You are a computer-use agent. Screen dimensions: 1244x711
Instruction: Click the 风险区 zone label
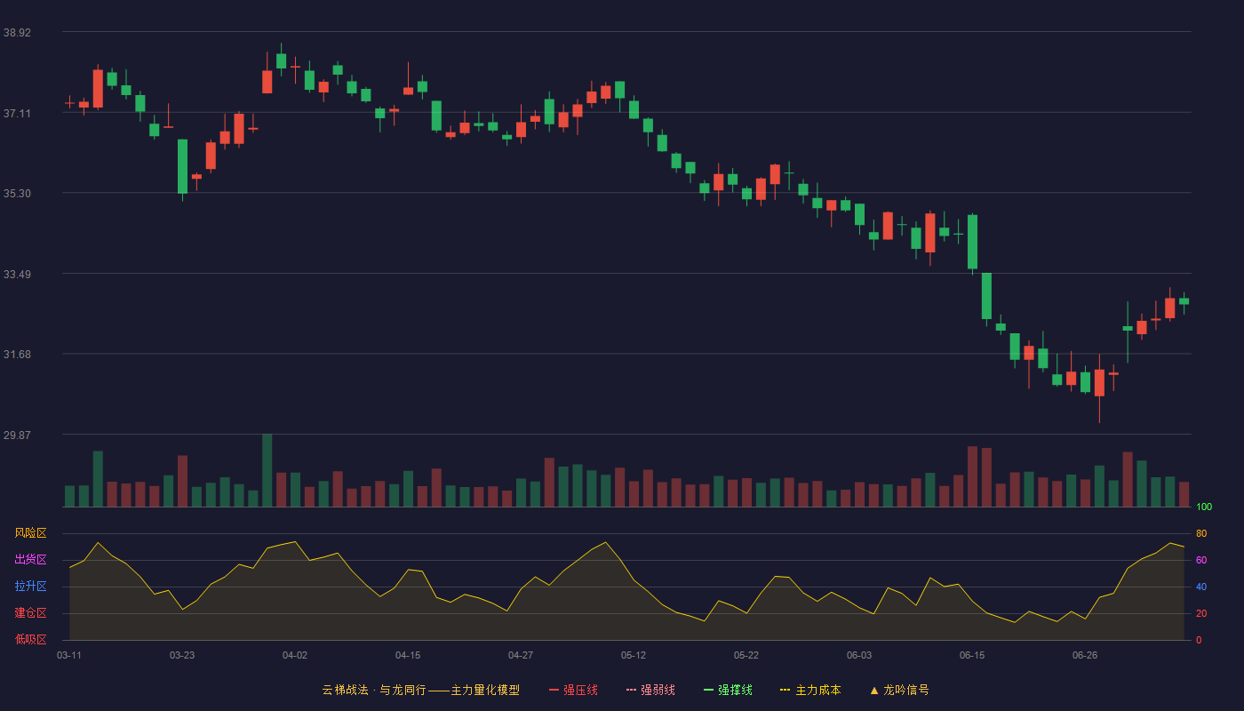click(30, 533)
